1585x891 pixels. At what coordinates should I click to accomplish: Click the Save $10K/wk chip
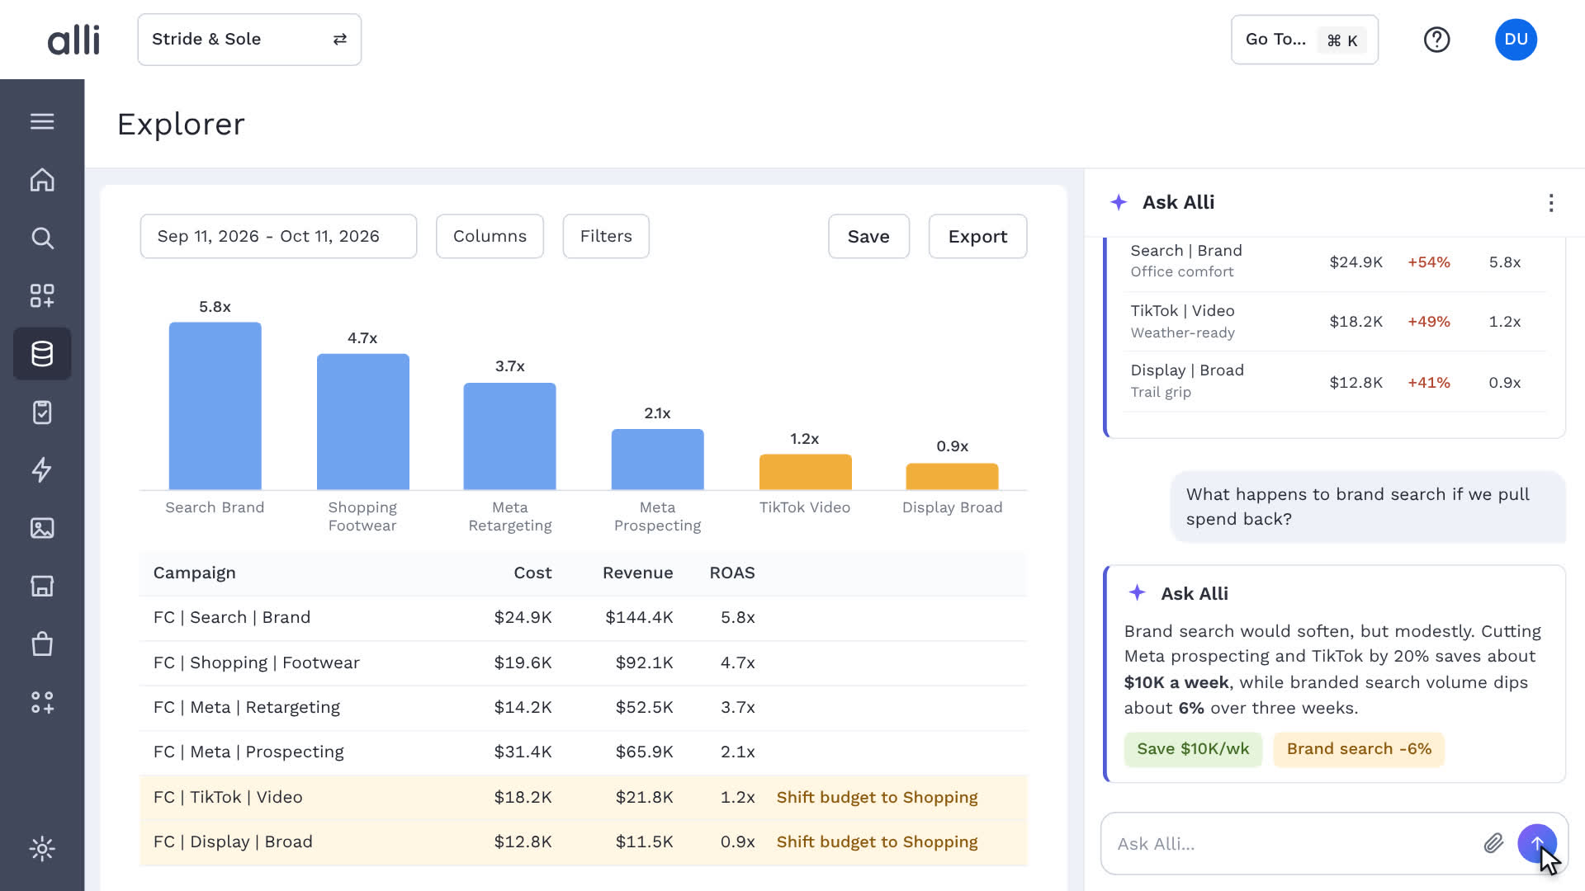coord(1193,749)
